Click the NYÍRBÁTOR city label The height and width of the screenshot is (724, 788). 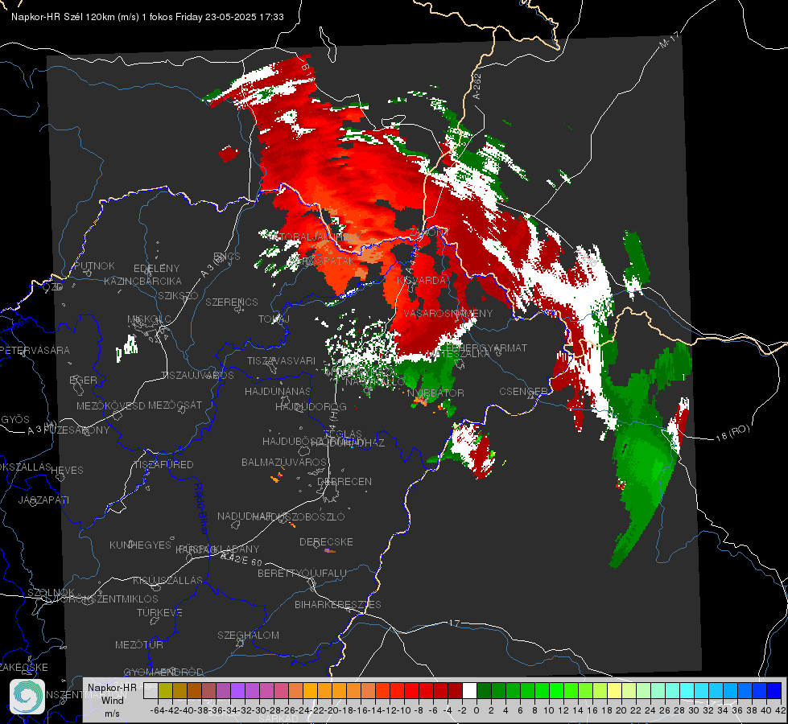point(435,393)
